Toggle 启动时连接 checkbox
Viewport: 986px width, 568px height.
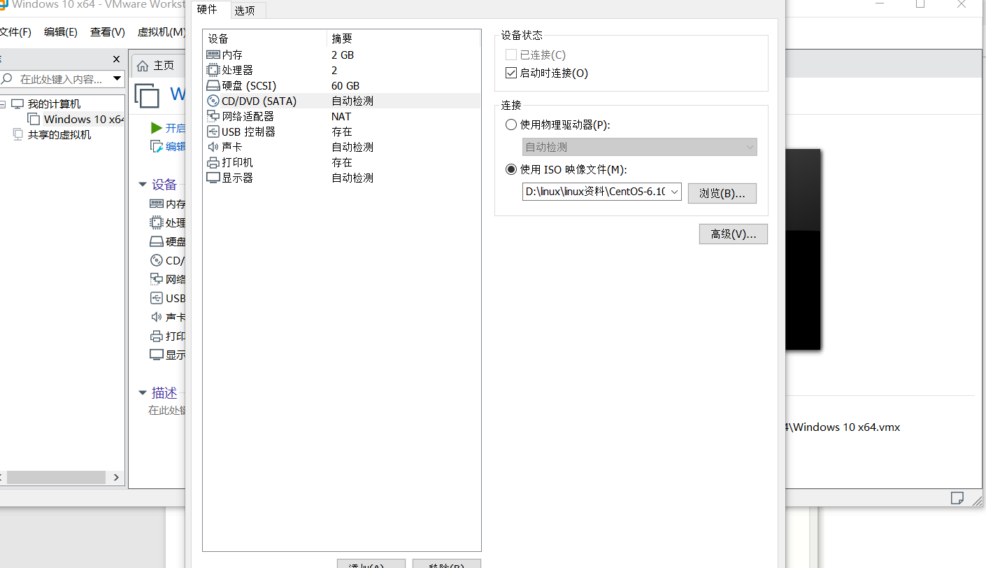tap(510, 73)
